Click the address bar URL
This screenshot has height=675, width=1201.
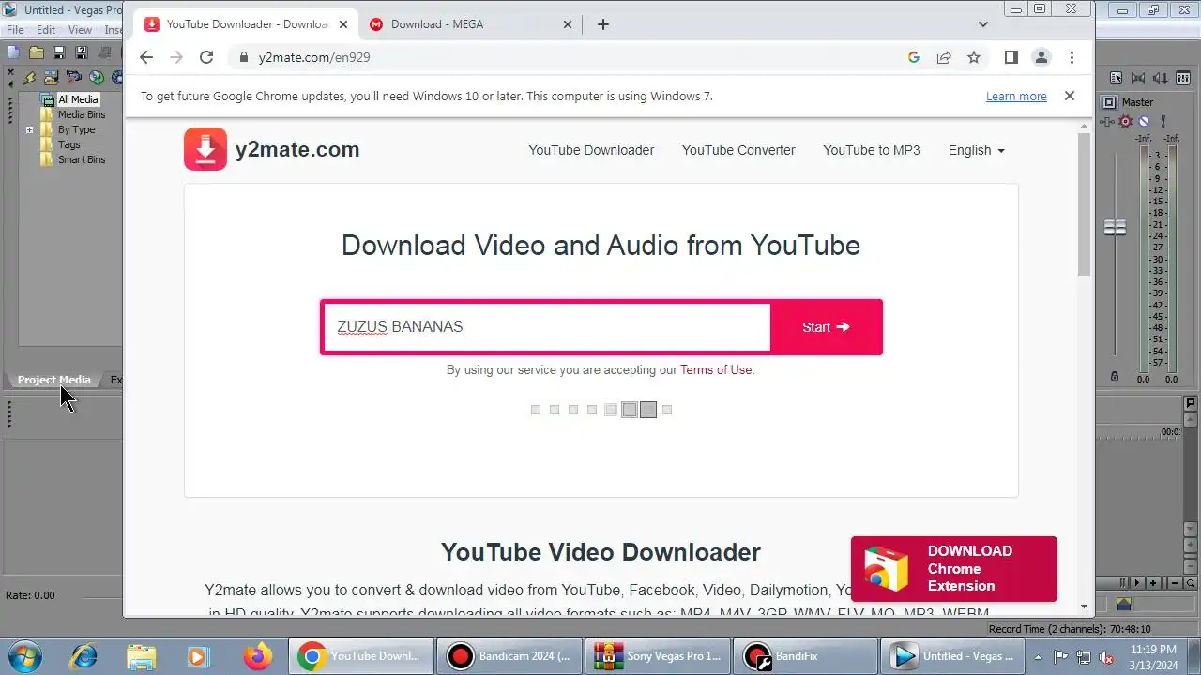point(314,57)
